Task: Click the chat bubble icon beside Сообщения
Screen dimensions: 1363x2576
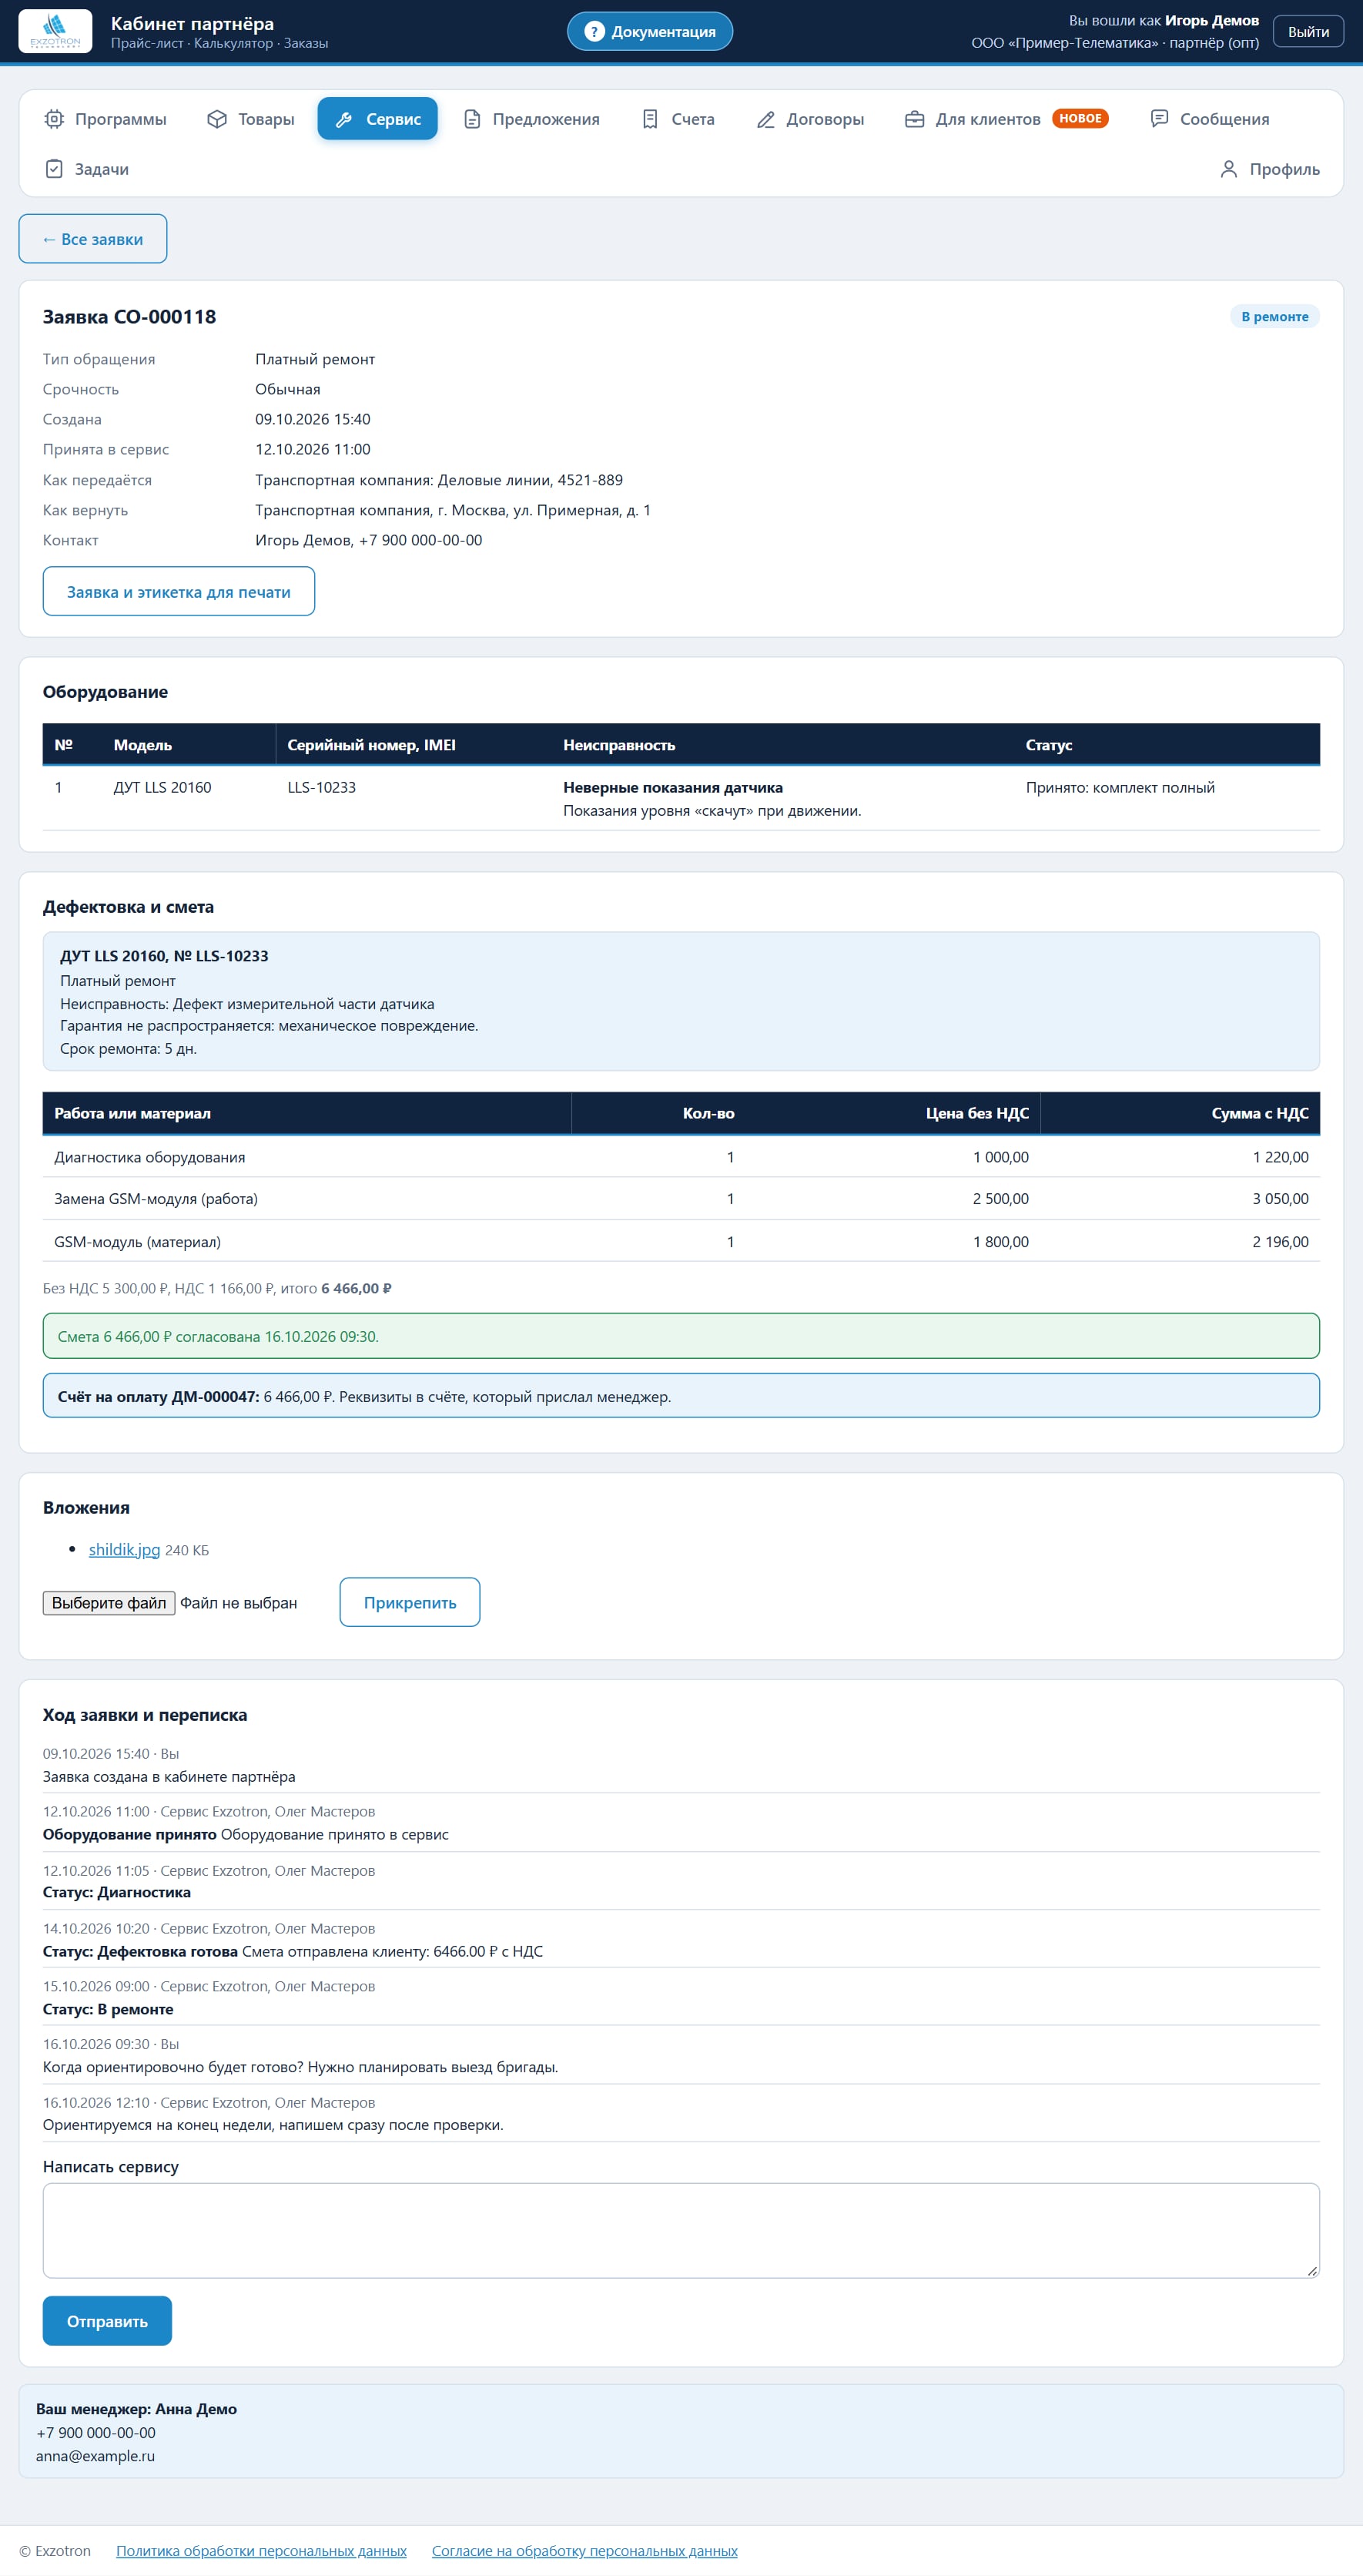Action: tap(1159, 119)
